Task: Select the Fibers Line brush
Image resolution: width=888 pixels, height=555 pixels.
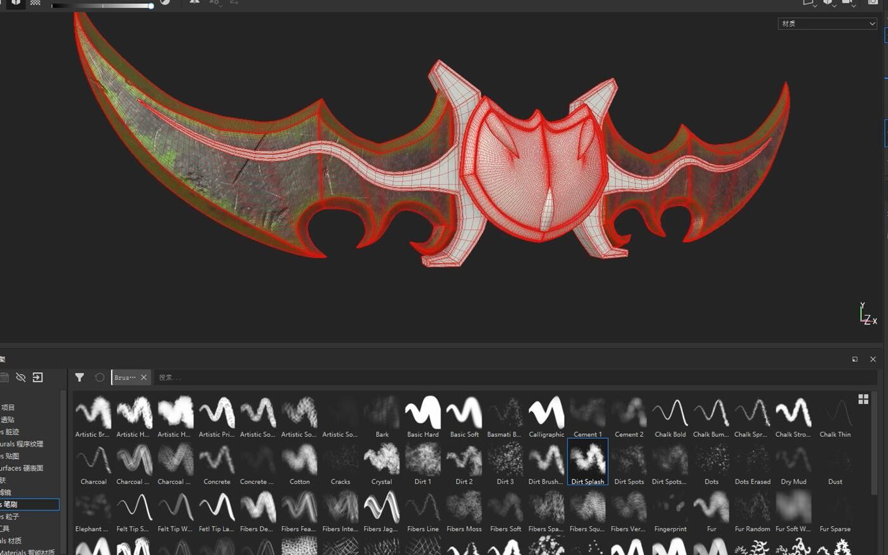Action: tap(423, 511)
